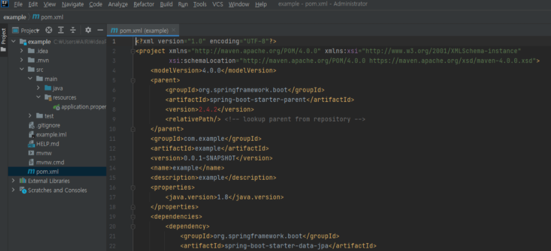Select the mvnw file

(x=39, y=153)
